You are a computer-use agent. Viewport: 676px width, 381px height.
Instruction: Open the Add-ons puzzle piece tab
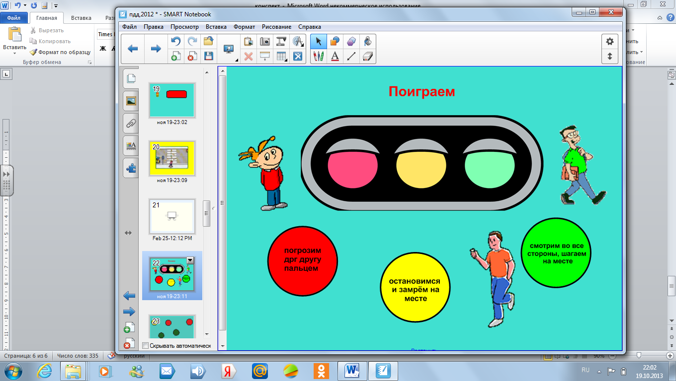pos(131,168)
